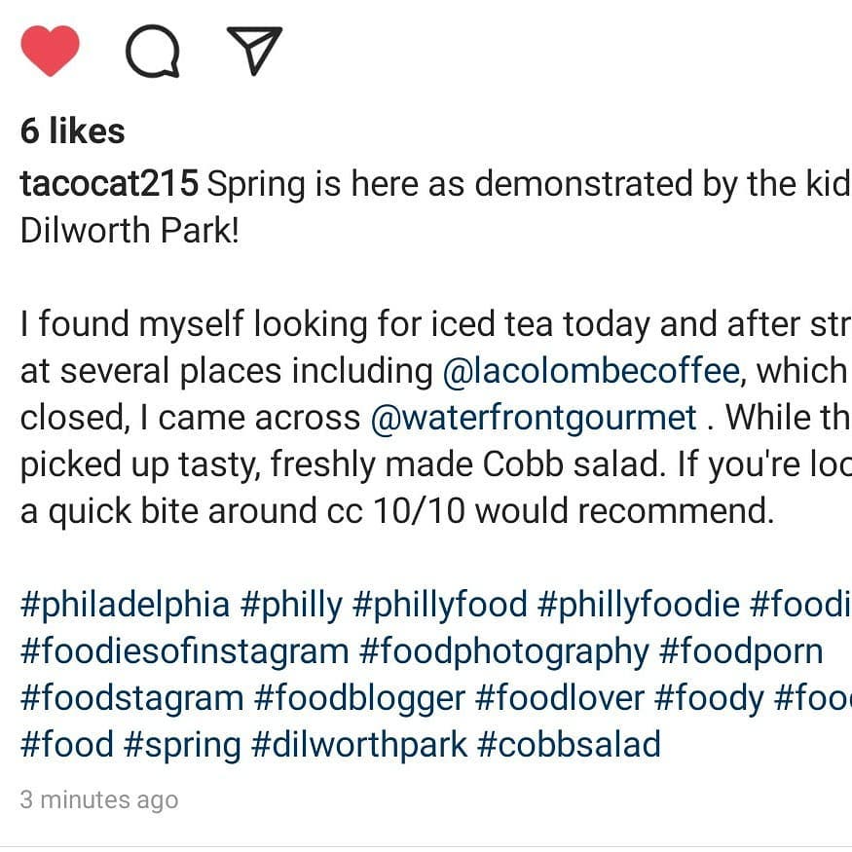
Task: Open tacocat215 profile from caption username
Action: pyautogui.click(x=109, y=183)
